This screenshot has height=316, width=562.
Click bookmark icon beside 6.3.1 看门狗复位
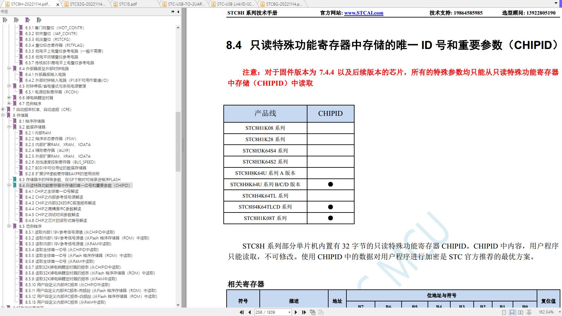pos(21,28)
